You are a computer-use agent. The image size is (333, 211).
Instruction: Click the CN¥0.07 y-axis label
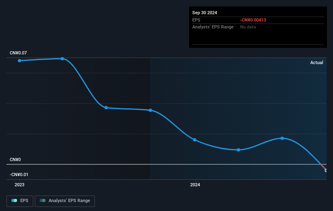click(18, 53)
